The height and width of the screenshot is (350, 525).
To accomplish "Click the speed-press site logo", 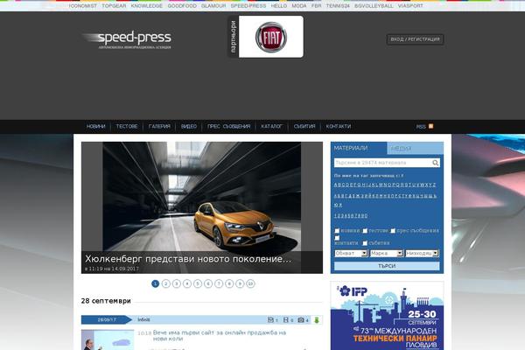I will click(x=127, y=40).
